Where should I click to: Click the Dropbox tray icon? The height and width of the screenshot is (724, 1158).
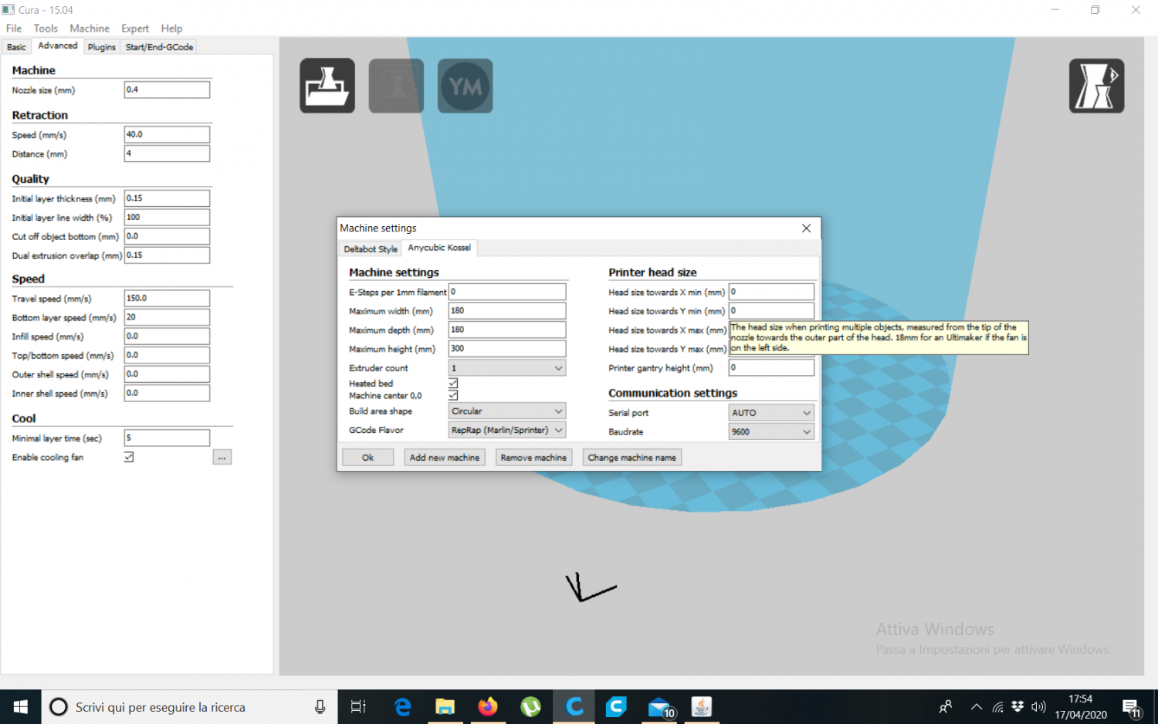point(1017,707)
